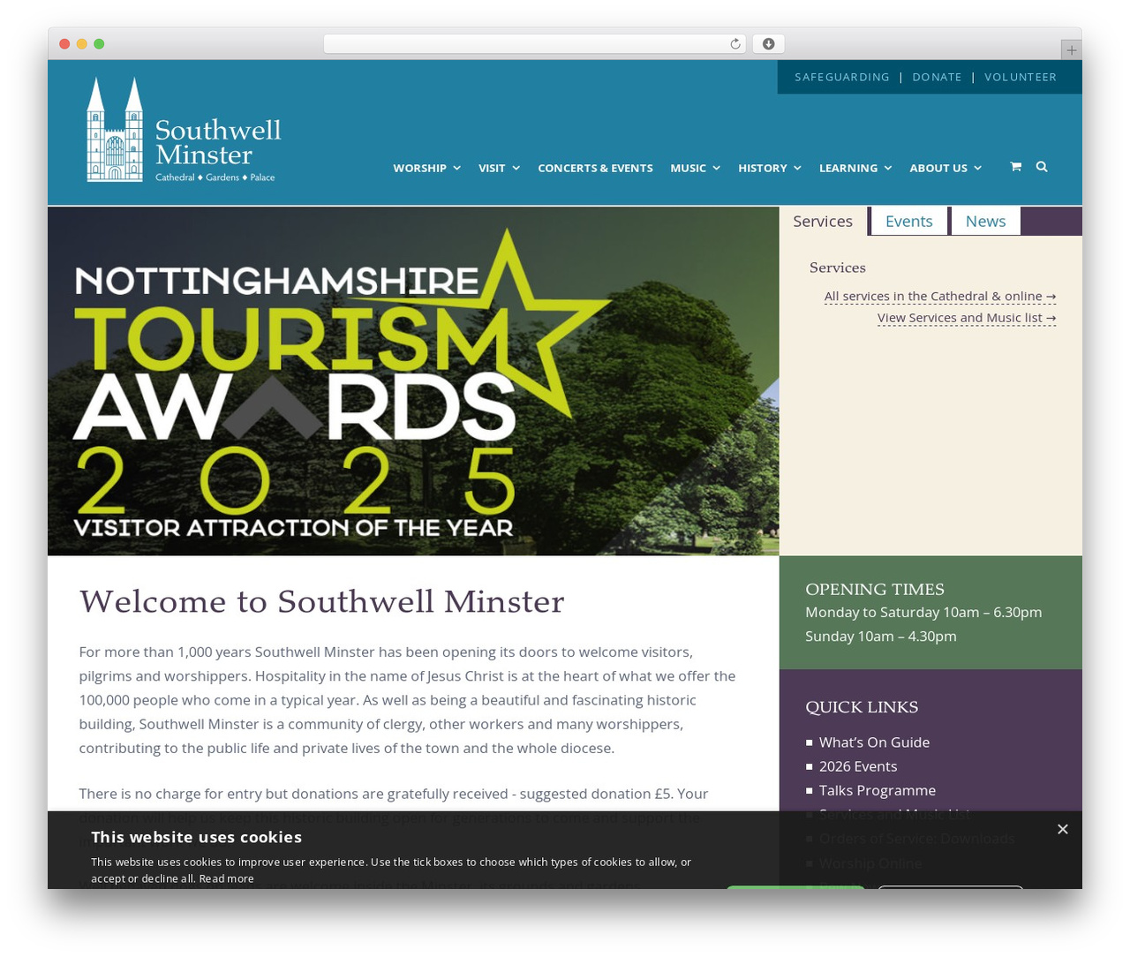Viewport: 1130px width, 957px height.
Task: Open View Services and Music list
Action: click(x=967, y=318)
